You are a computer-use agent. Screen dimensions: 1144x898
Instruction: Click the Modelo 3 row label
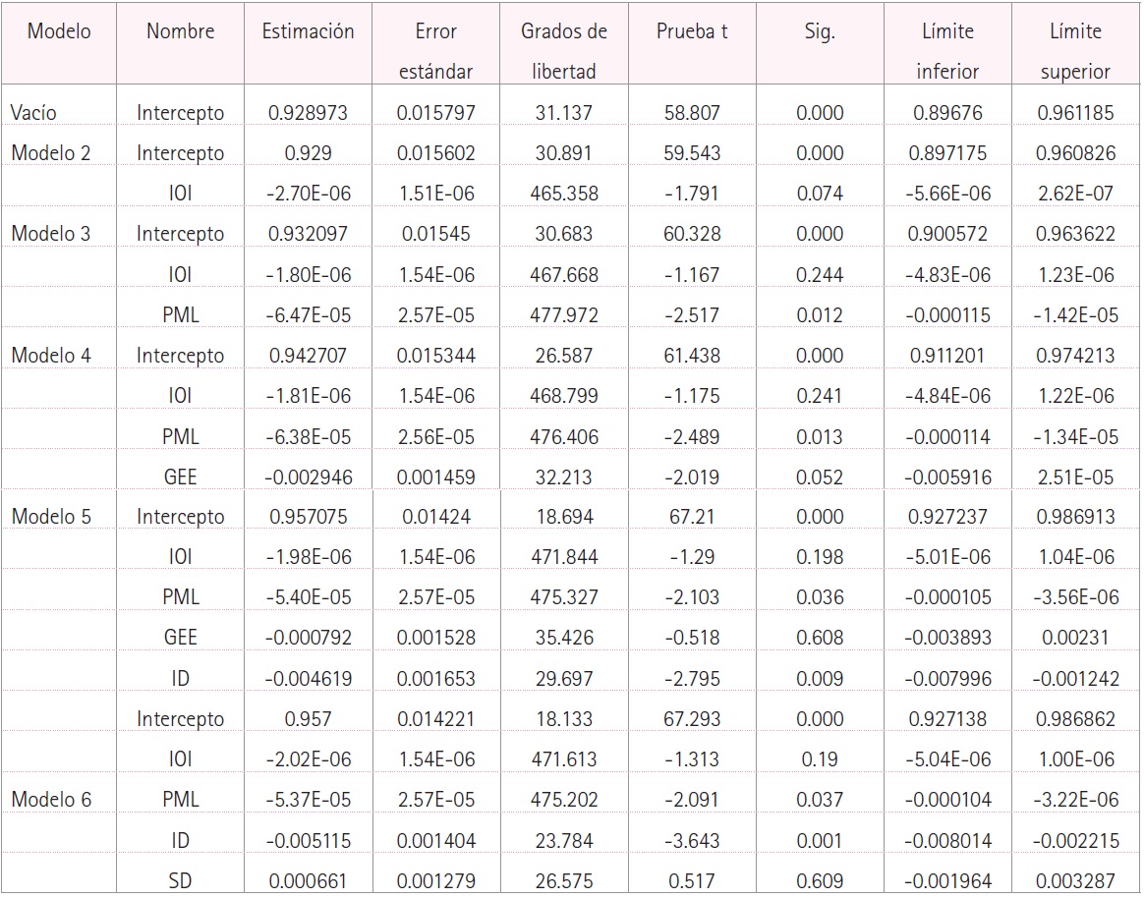51,234
